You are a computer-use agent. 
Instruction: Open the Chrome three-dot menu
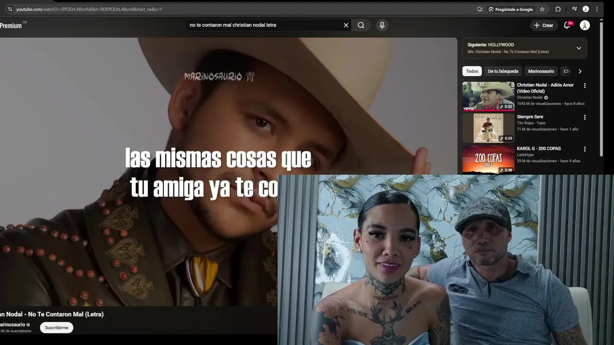[597, 9]
